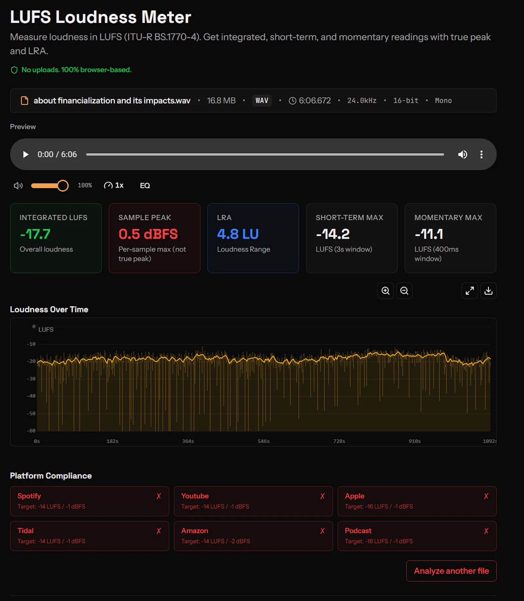Click the file document icon

coord(25,101)
